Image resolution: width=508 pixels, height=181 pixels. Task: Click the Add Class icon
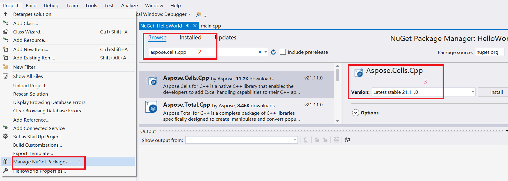point(5,23)
